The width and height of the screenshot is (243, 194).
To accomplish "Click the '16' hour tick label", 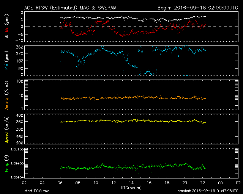I will click(x=149, y=183).
